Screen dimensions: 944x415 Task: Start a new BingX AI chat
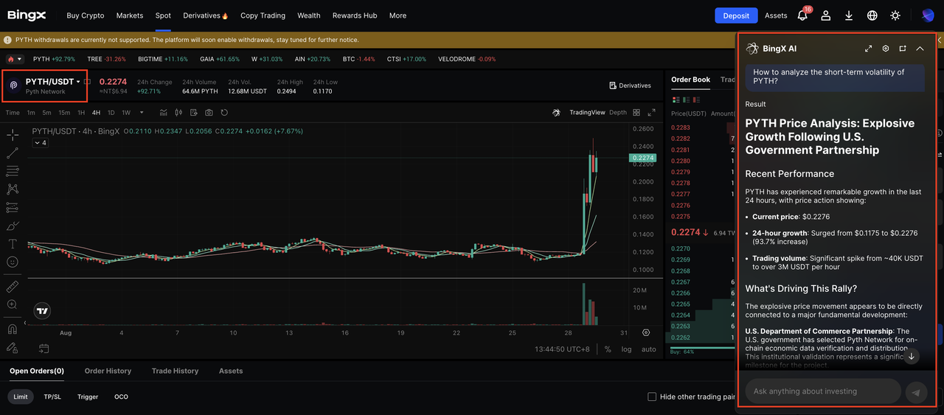(903, 49)
